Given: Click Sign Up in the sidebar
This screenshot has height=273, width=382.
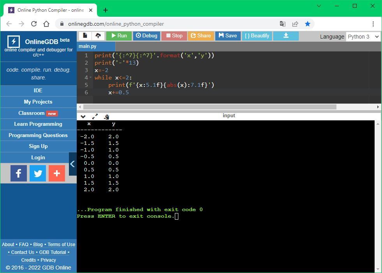Looking at the screenshot, I should (x=38, y=146).
